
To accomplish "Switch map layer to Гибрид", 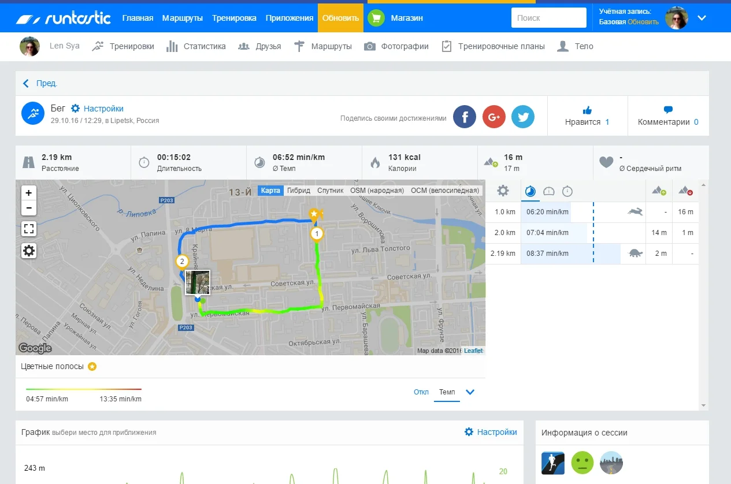I will [298, 191].
